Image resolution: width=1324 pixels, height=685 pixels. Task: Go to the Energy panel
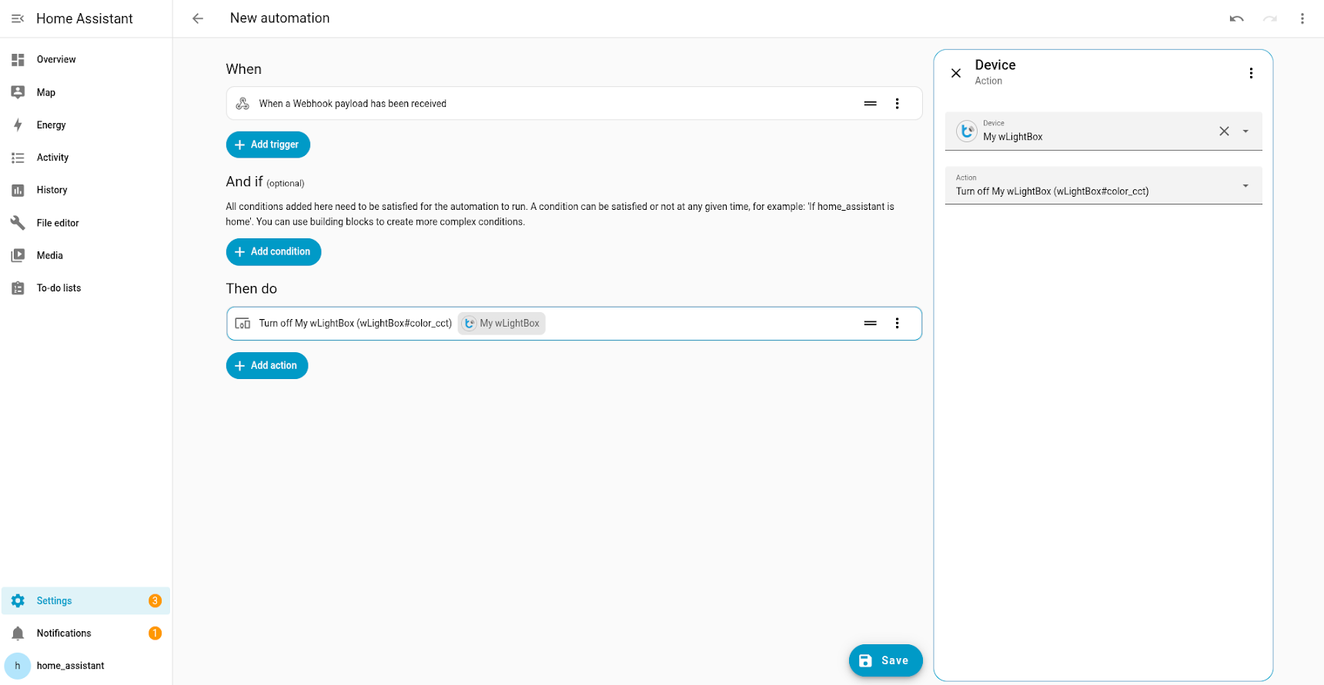click(85, 125)
